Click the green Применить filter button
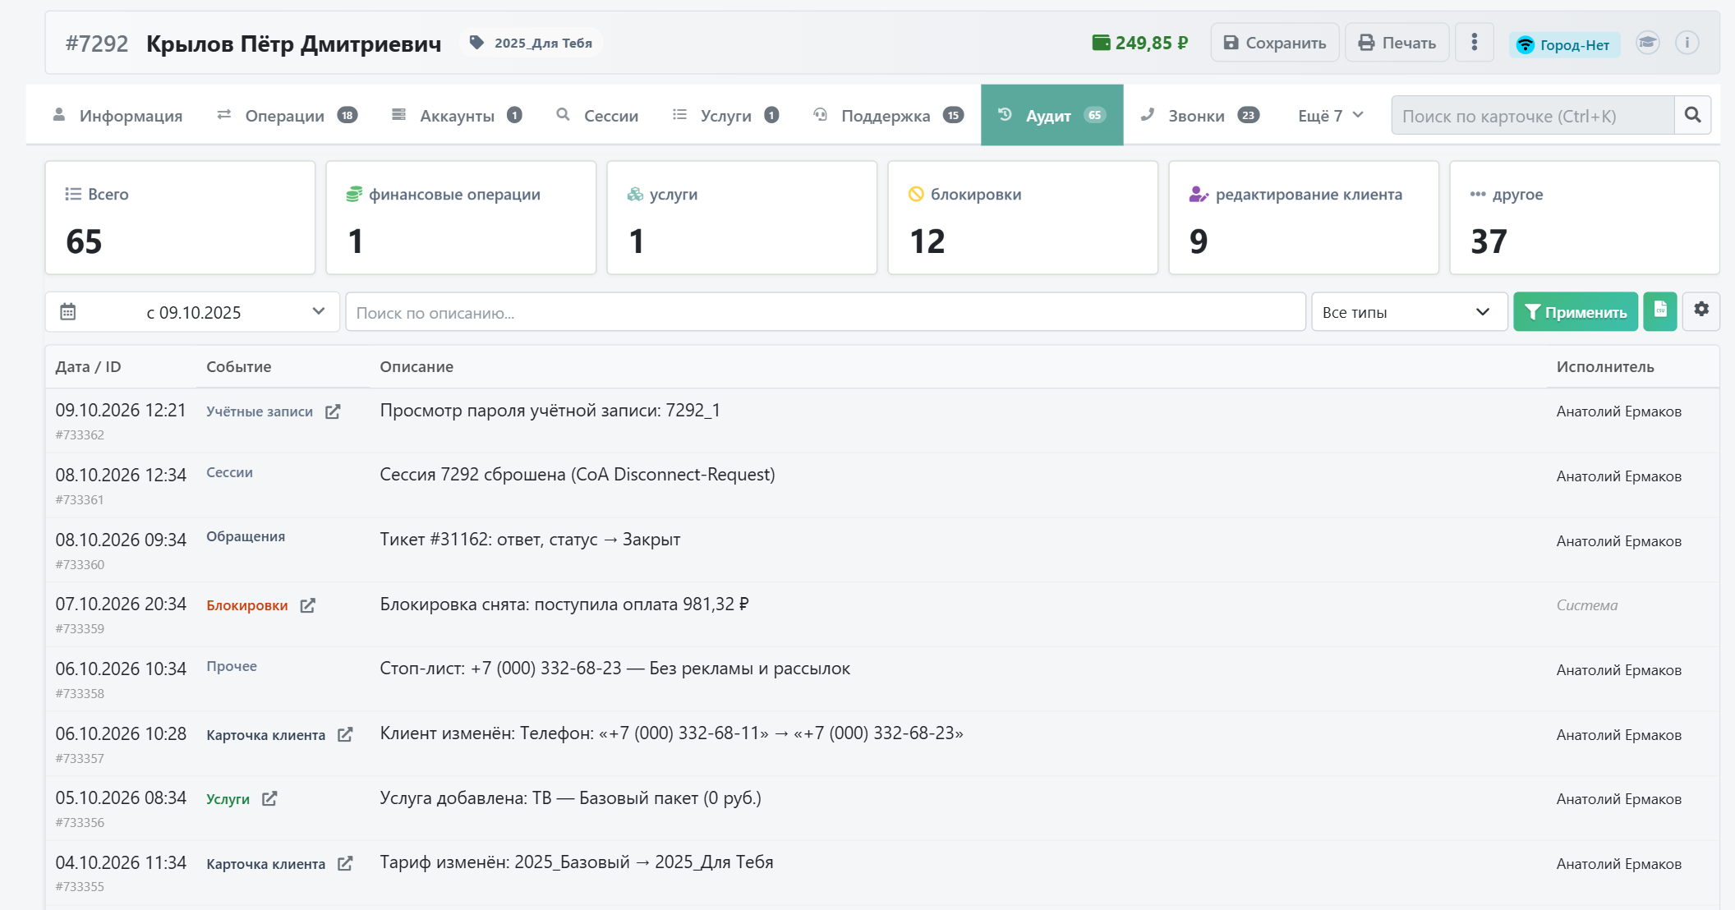Screen dimensions: 1735x910 [x=1576, y=312]
